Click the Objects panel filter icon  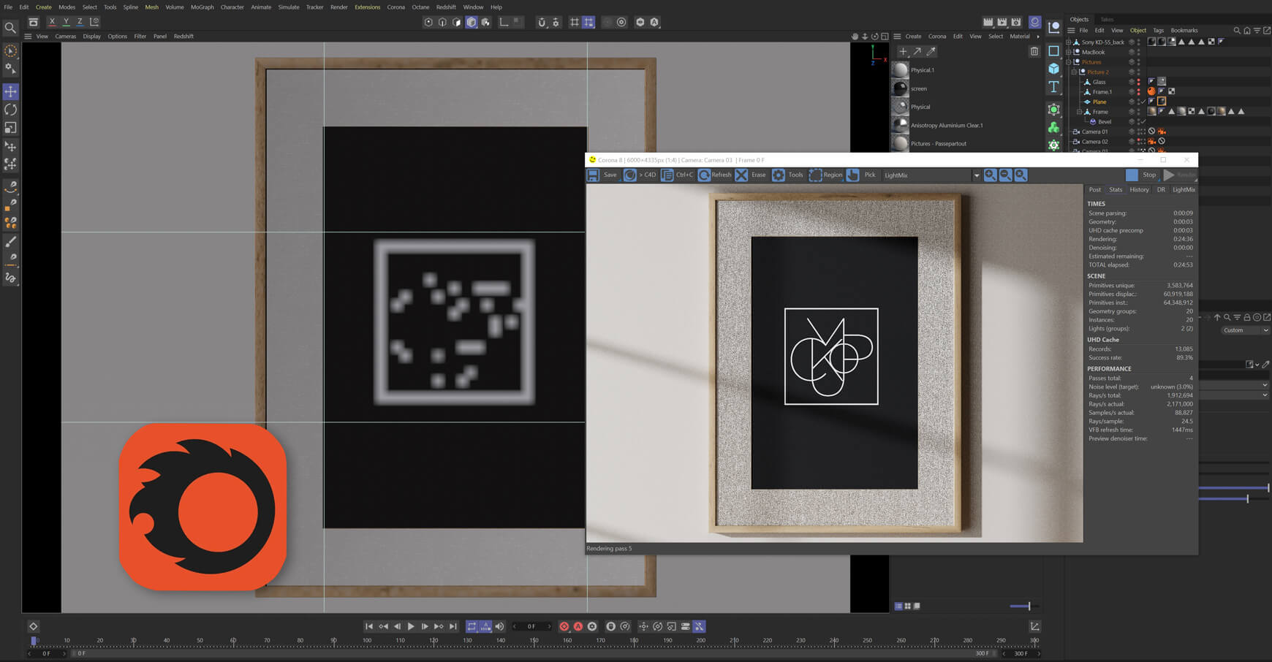tap(1257, 31)
